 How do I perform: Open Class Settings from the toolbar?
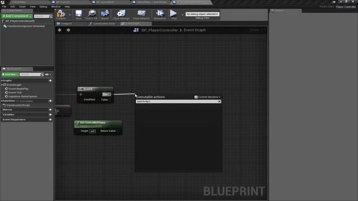121,14
